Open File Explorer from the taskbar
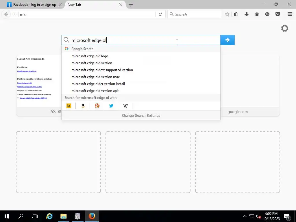The height and width of the screenshot is (222, 296). 64,216
